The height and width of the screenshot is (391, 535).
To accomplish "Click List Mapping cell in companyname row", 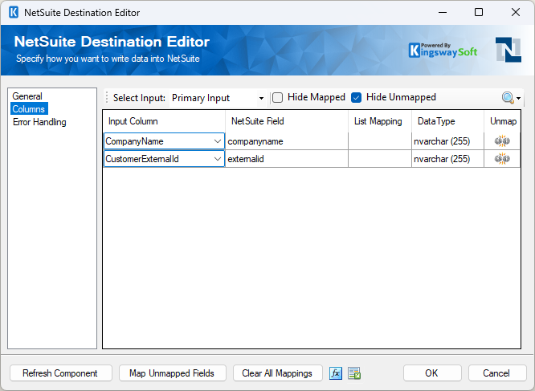I will click(380, 141).
